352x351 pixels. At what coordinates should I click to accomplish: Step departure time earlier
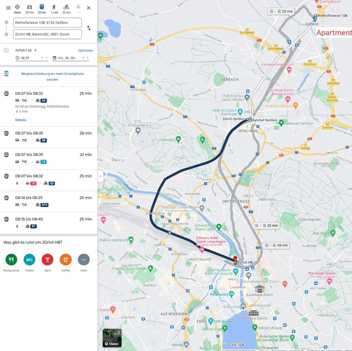tap(42, 58)
